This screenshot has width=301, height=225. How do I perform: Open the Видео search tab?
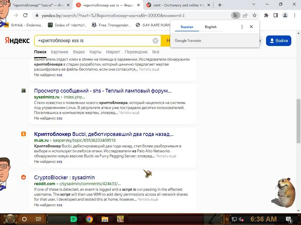point(79,52)
